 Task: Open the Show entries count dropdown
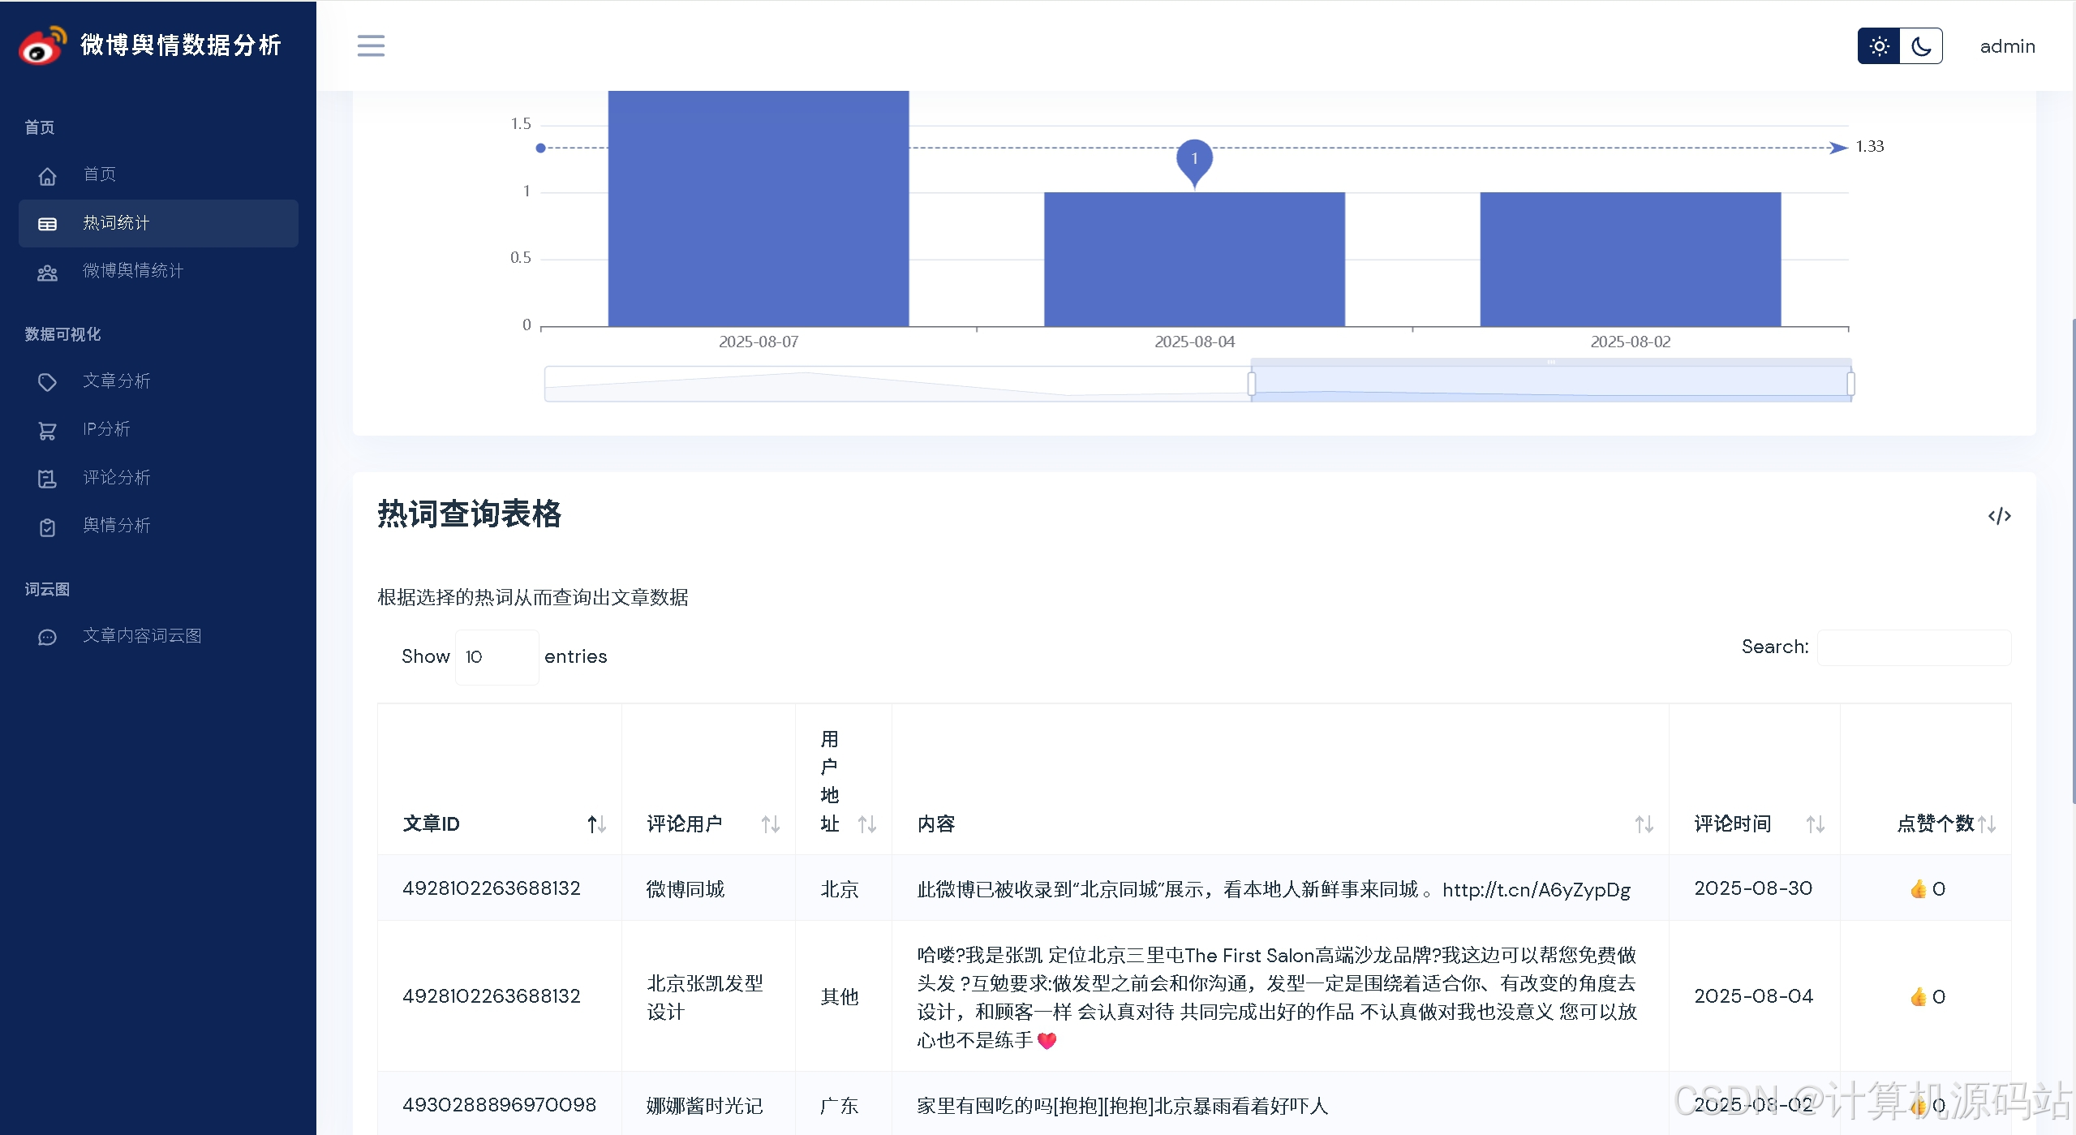coord(496,657)
